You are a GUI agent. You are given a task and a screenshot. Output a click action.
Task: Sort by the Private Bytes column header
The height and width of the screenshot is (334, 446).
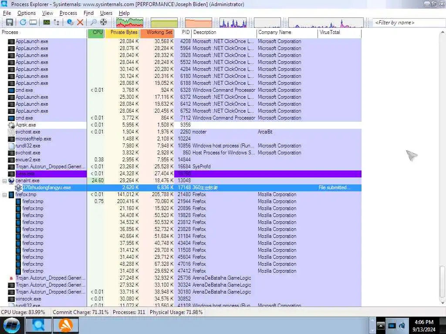122,33
